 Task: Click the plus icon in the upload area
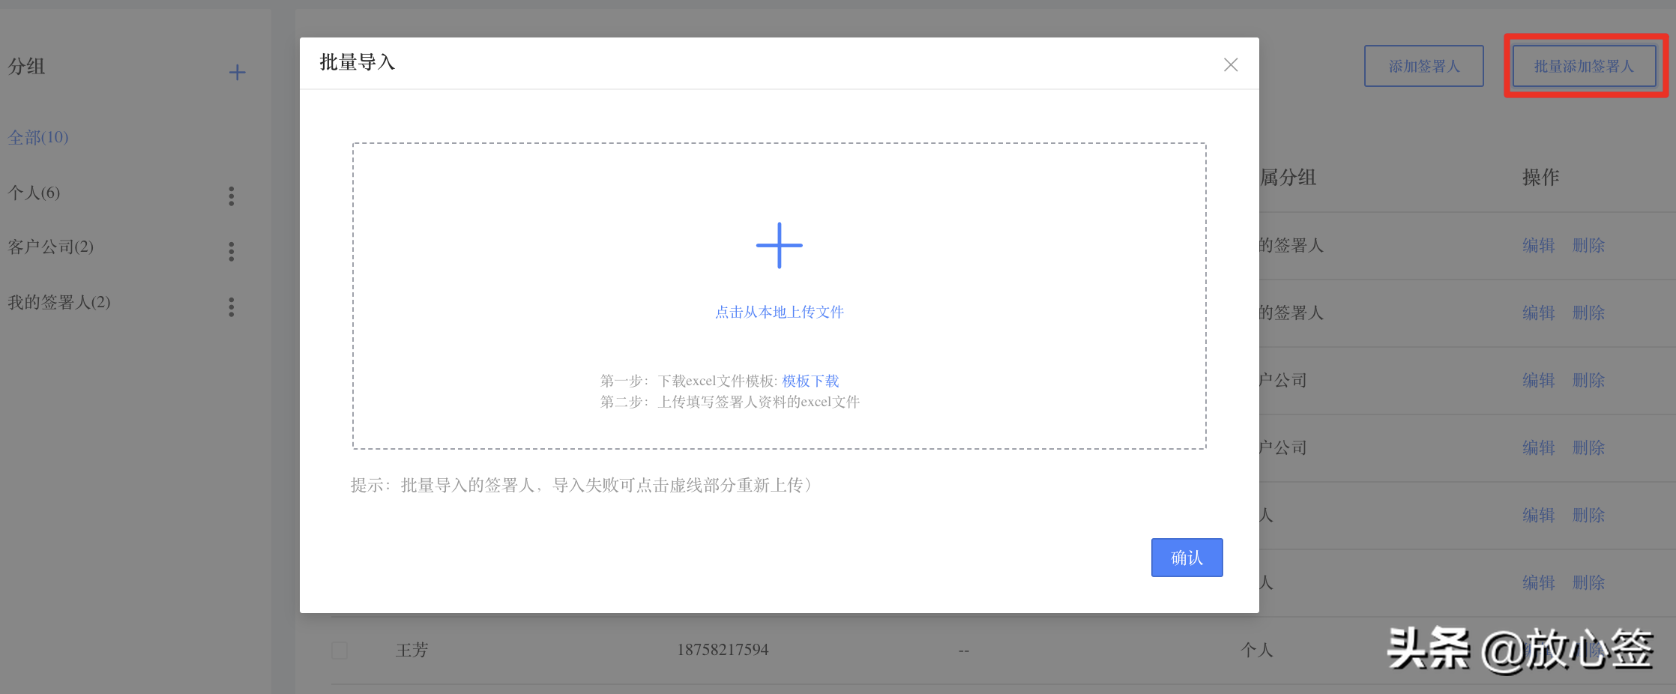(780, 245)
